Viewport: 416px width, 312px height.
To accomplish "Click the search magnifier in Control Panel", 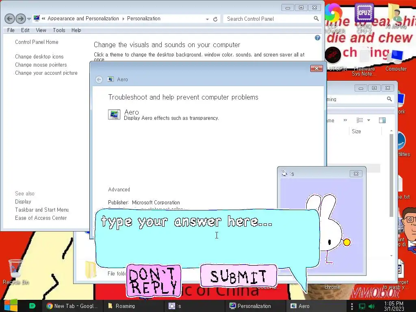I will click(x=316, y=19).
